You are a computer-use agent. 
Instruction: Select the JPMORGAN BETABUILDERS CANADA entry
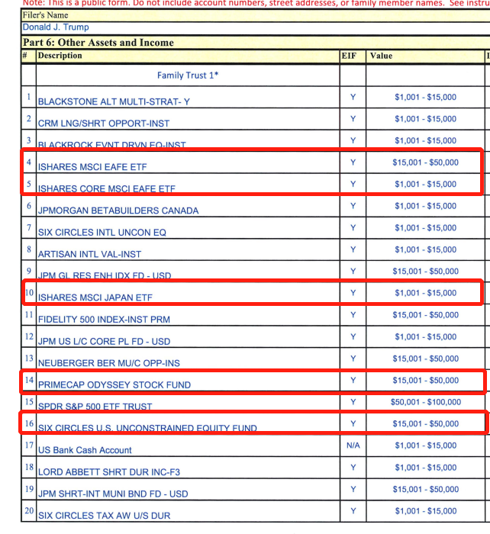click(118, 211)
